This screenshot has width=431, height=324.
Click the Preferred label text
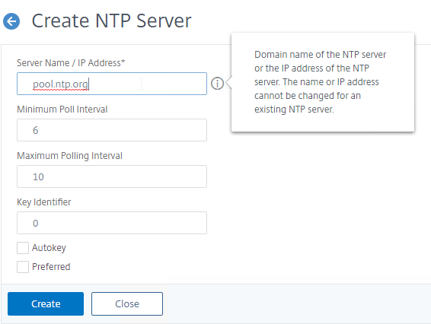click(x=51, y=267)
